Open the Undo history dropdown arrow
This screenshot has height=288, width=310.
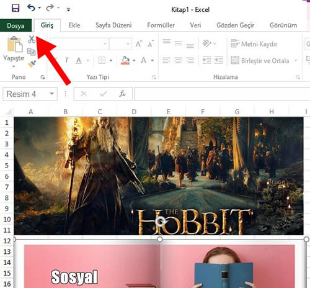tap(40, 8)
